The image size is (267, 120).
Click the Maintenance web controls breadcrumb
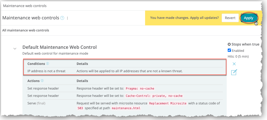click(x=25, y=6)
